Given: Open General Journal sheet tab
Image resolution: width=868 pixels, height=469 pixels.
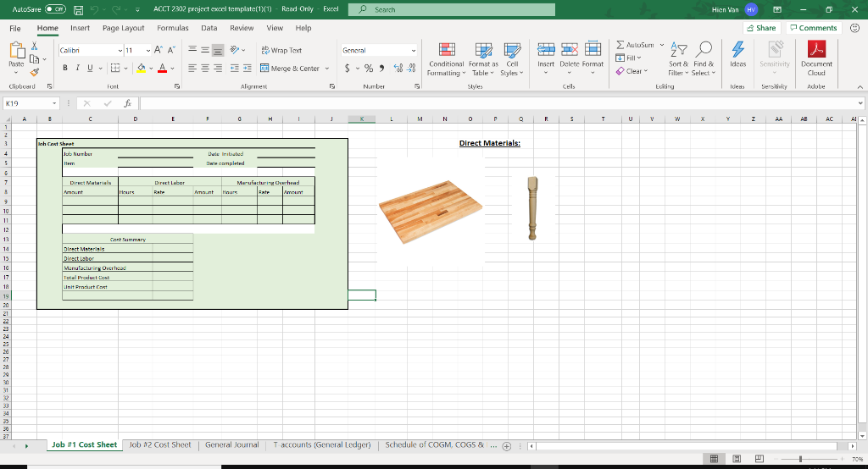Looking at the screenshot, I should tap(232, 444).
